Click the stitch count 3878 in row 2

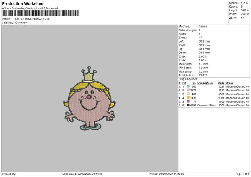pyautogui.click(x=193, y=91)
